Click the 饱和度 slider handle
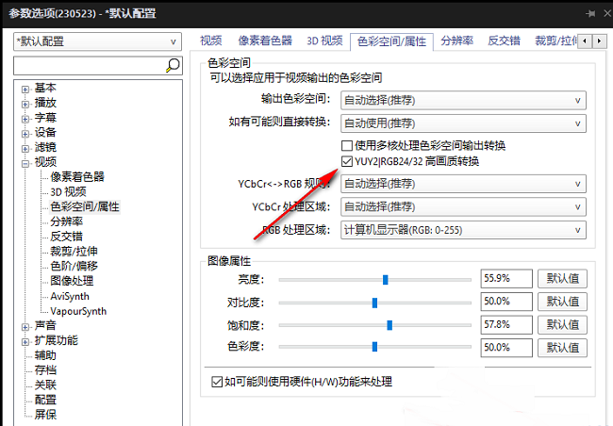This screenshot has height=426, width=613. (x=389, y=325)
